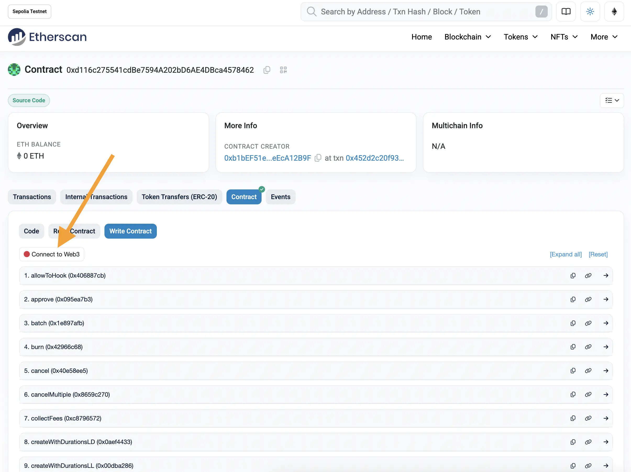
Task: Click the copy icon next to contract address
Action: coord(266,69)
